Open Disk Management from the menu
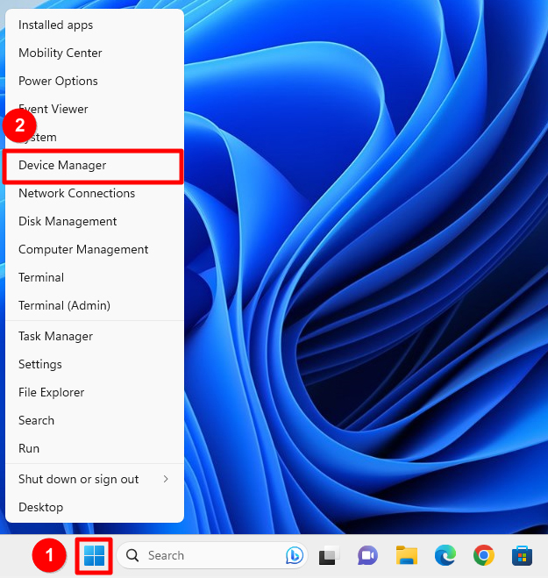The width and height of the screenshot is (548, 578). coord(95,221)
